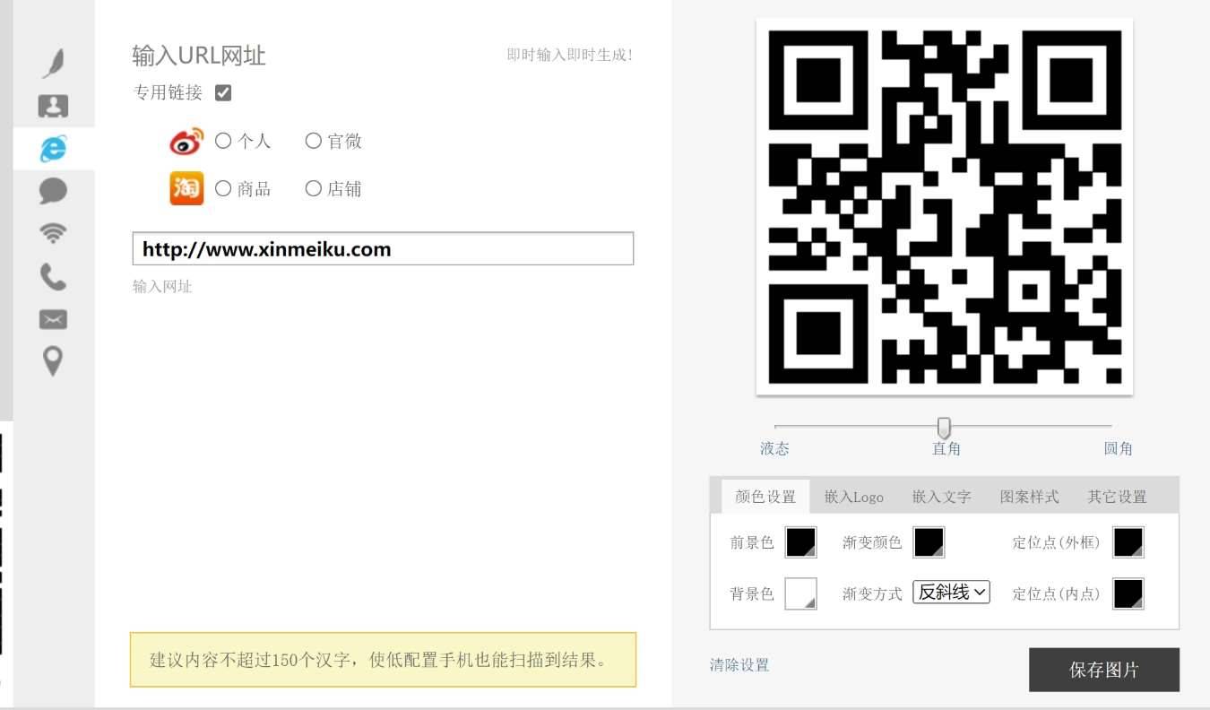Viewport: 1210px width, 710px height.
Task: Choose the SMS chat bubble icon
Action: click(x=54, y=190)
